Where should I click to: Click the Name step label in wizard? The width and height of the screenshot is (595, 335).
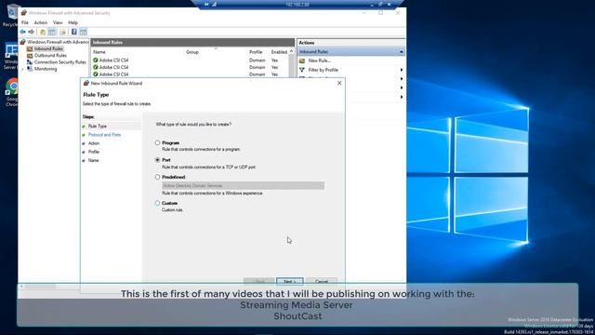coord(93,160)
